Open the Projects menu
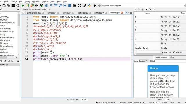186x104 pixels. [45, 1]
